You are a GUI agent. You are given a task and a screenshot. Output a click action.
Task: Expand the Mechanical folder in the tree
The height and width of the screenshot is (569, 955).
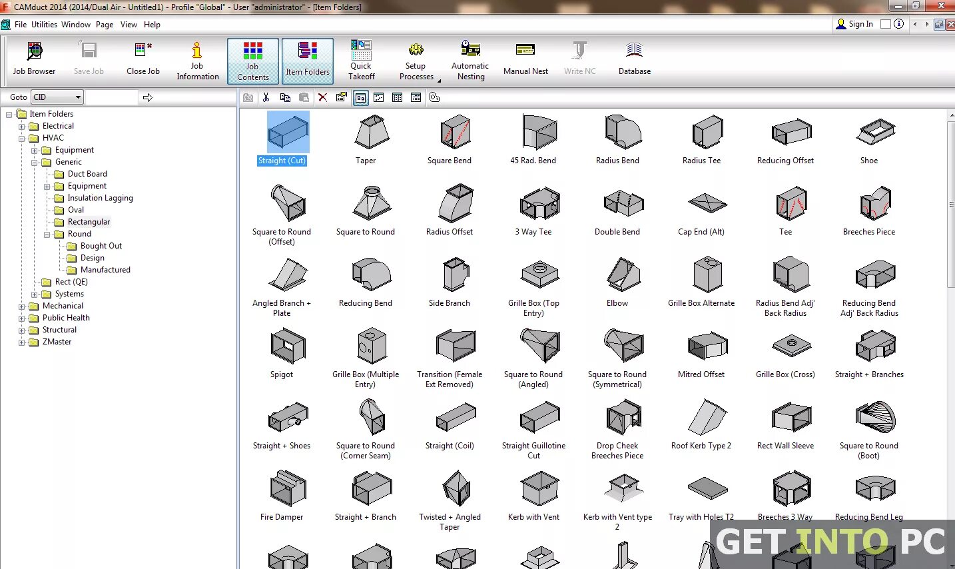pyautogui.click(x=23, y=305)
